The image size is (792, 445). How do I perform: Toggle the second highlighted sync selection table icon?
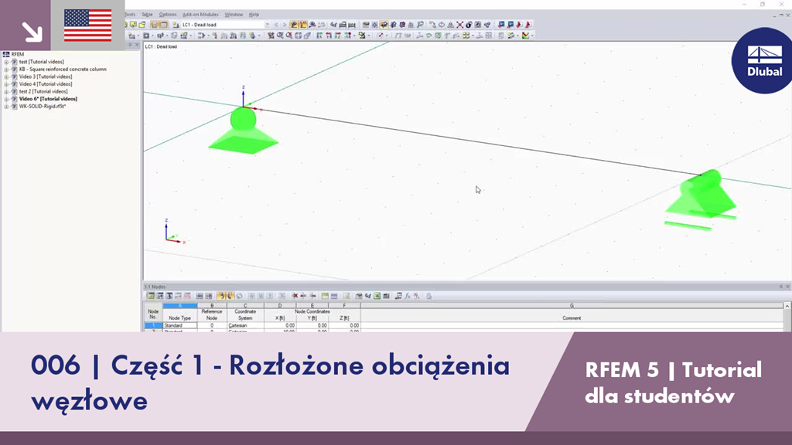[x=230, y=296]
